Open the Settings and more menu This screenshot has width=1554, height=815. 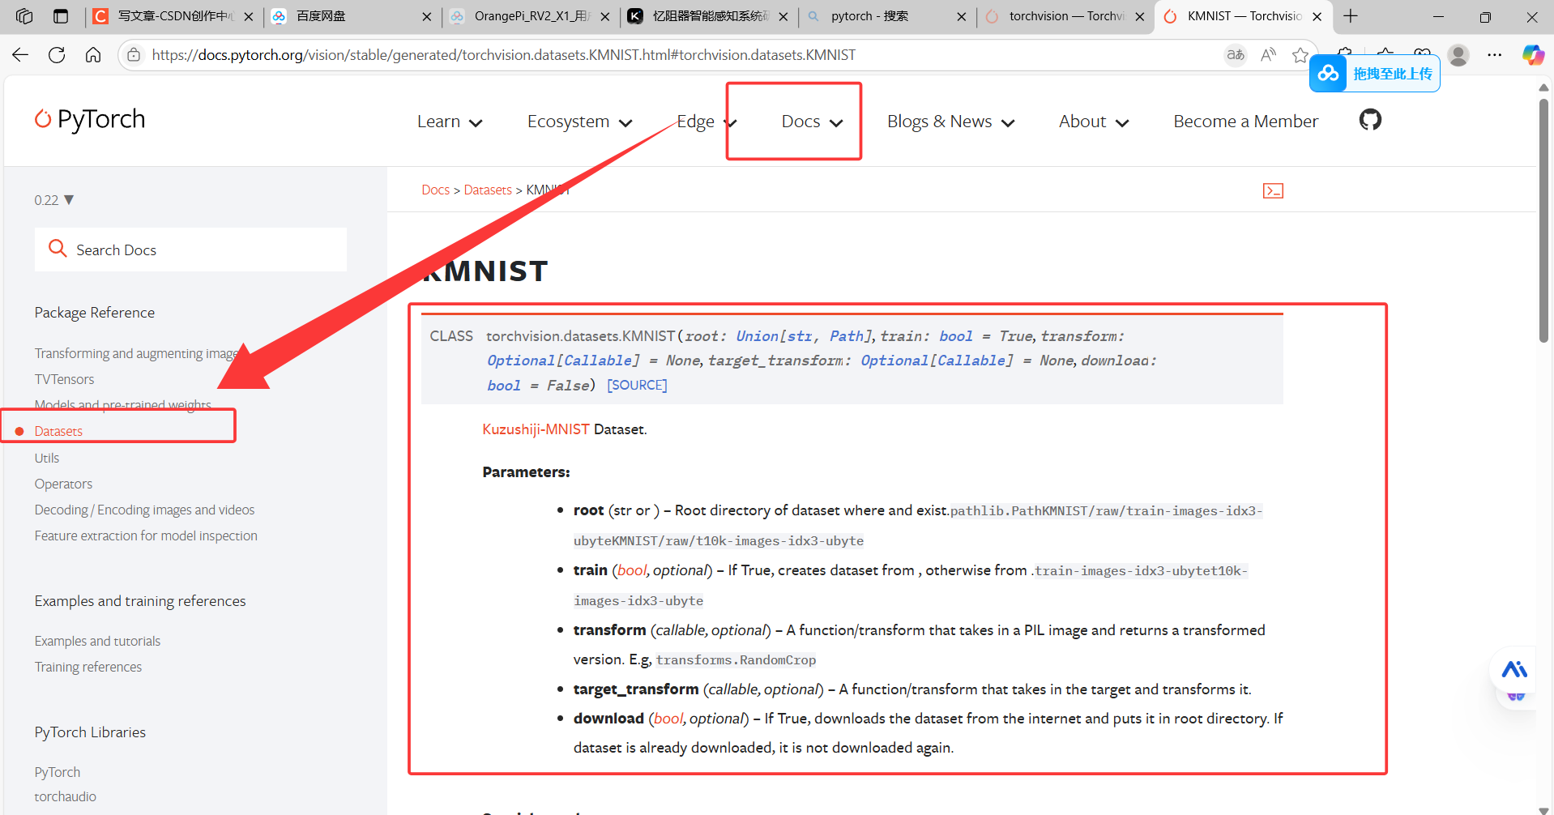click(x=1495, y=55)
